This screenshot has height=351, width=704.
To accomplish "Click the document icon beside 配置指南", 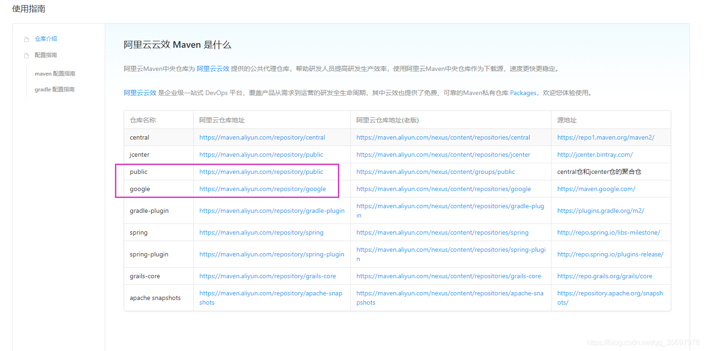I will pos(26,55).
